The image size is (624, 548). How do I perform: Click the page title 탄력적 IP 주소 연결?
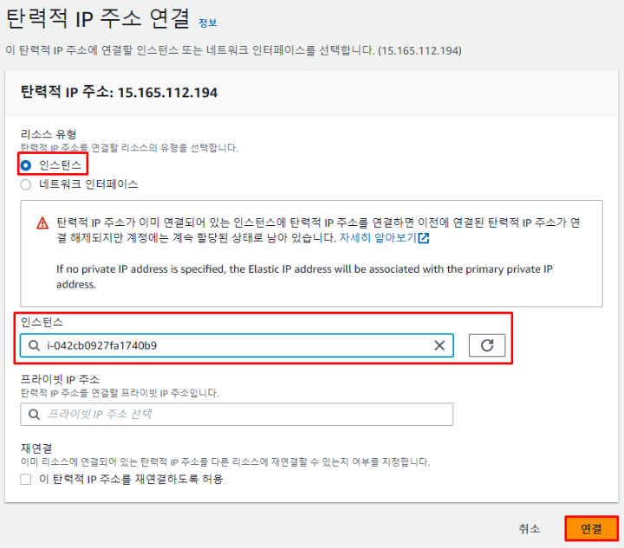[x=98, y=18]
